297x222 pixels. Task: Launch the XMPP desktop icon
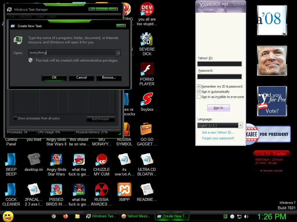click(124, 189)
